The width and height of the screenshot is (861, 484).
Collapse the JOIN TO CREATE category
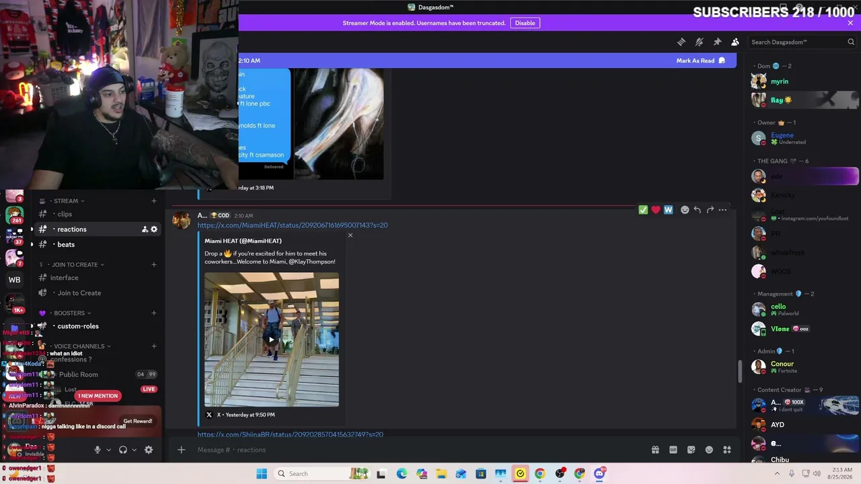coord(74,265)
